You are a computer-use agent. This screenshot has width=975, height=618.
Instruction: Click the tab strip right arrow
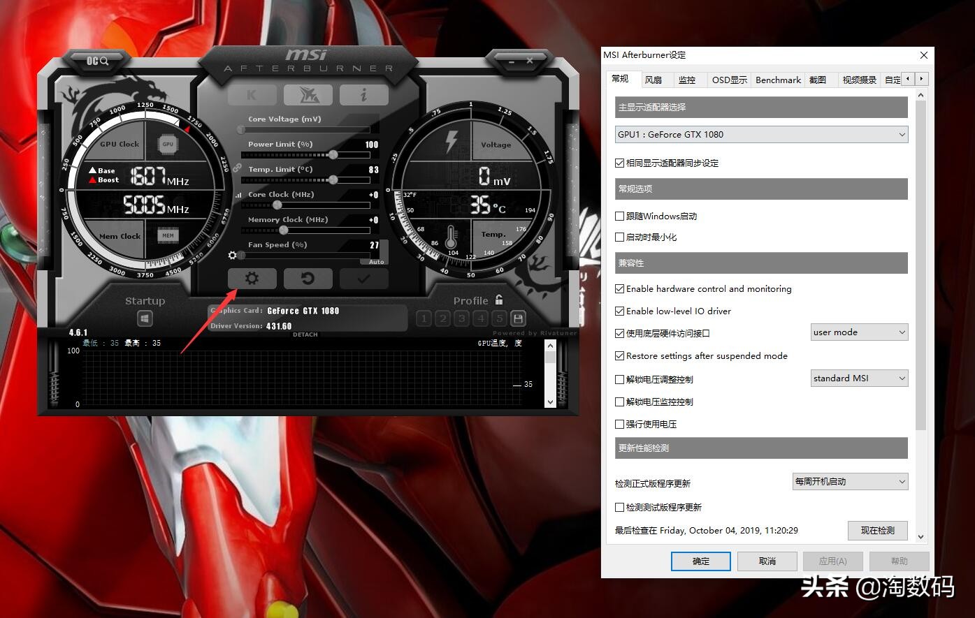click(921, 79)
